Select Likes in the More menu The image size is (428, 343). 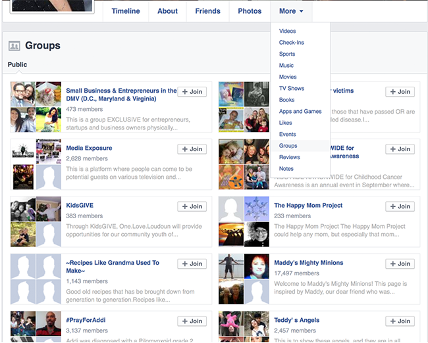[x=285, y=123]
